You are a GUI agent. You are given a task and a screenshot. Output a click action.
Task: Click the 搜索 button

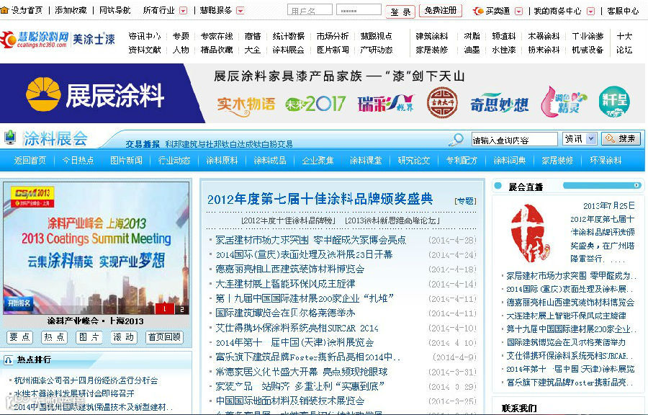click(x=621, y=139)
